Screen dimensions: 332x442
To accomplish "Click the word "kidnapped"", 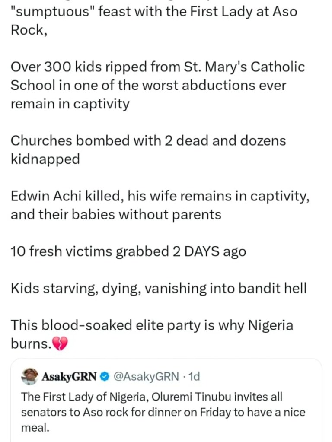I will (x=45, y=159).
